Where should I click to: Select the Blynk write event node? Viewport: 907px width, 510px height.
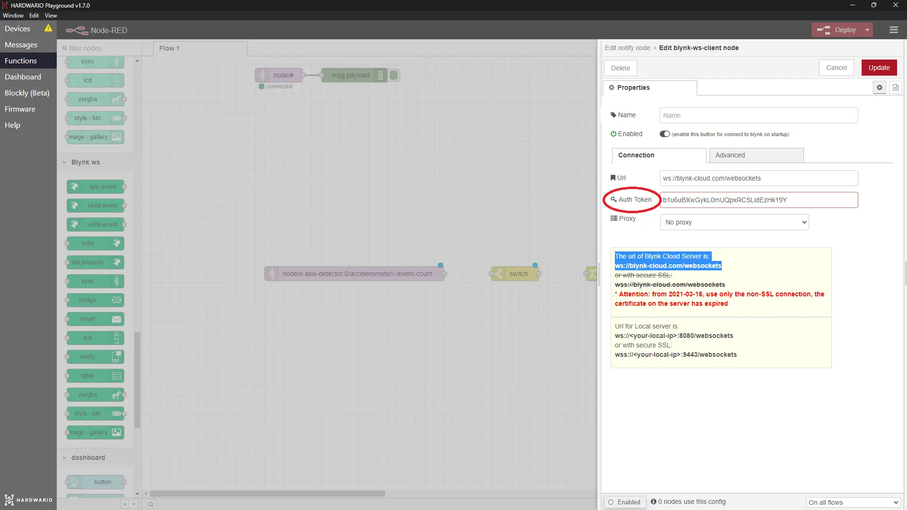(x=95, y=225)
